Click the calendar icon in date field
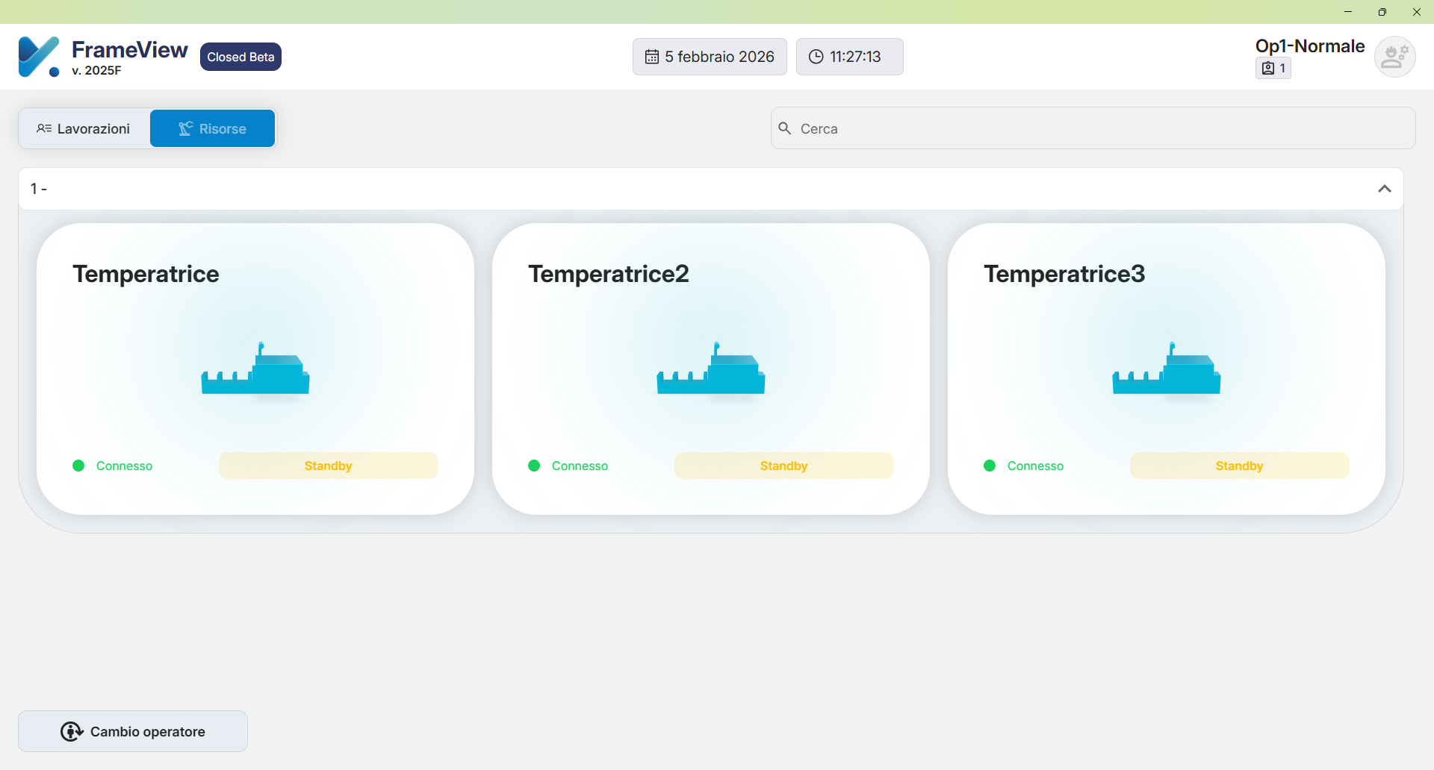Image resolution: width=1434 pixels, height=770 pixels. (652, 57)
